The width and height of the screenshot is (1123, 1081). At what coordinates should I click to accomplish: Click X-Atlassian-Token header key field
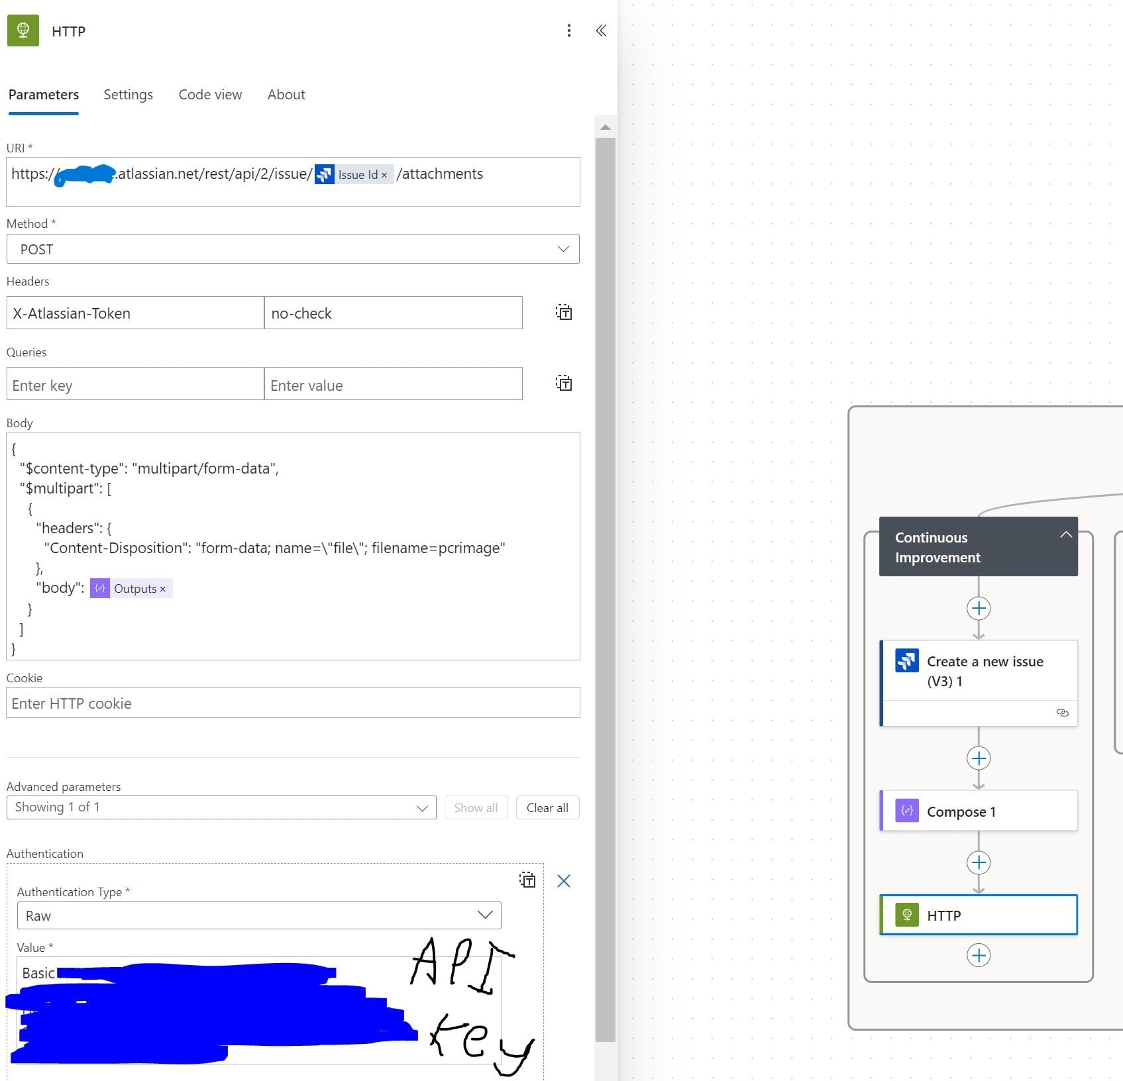135,313
